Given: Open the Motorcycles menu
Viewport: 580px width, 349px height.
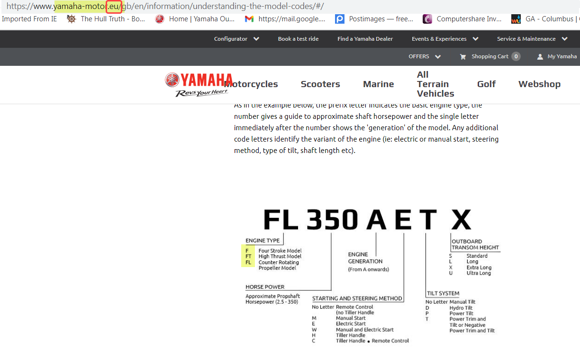Looking at the screenshot, I should (251, 84).
